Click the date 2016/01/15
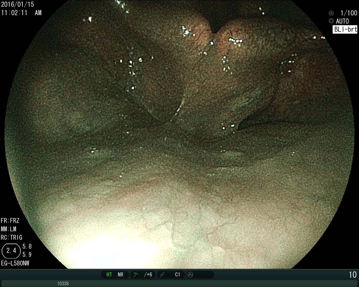The width and height of the screenshot is (359, 287). tap(17, 4)
